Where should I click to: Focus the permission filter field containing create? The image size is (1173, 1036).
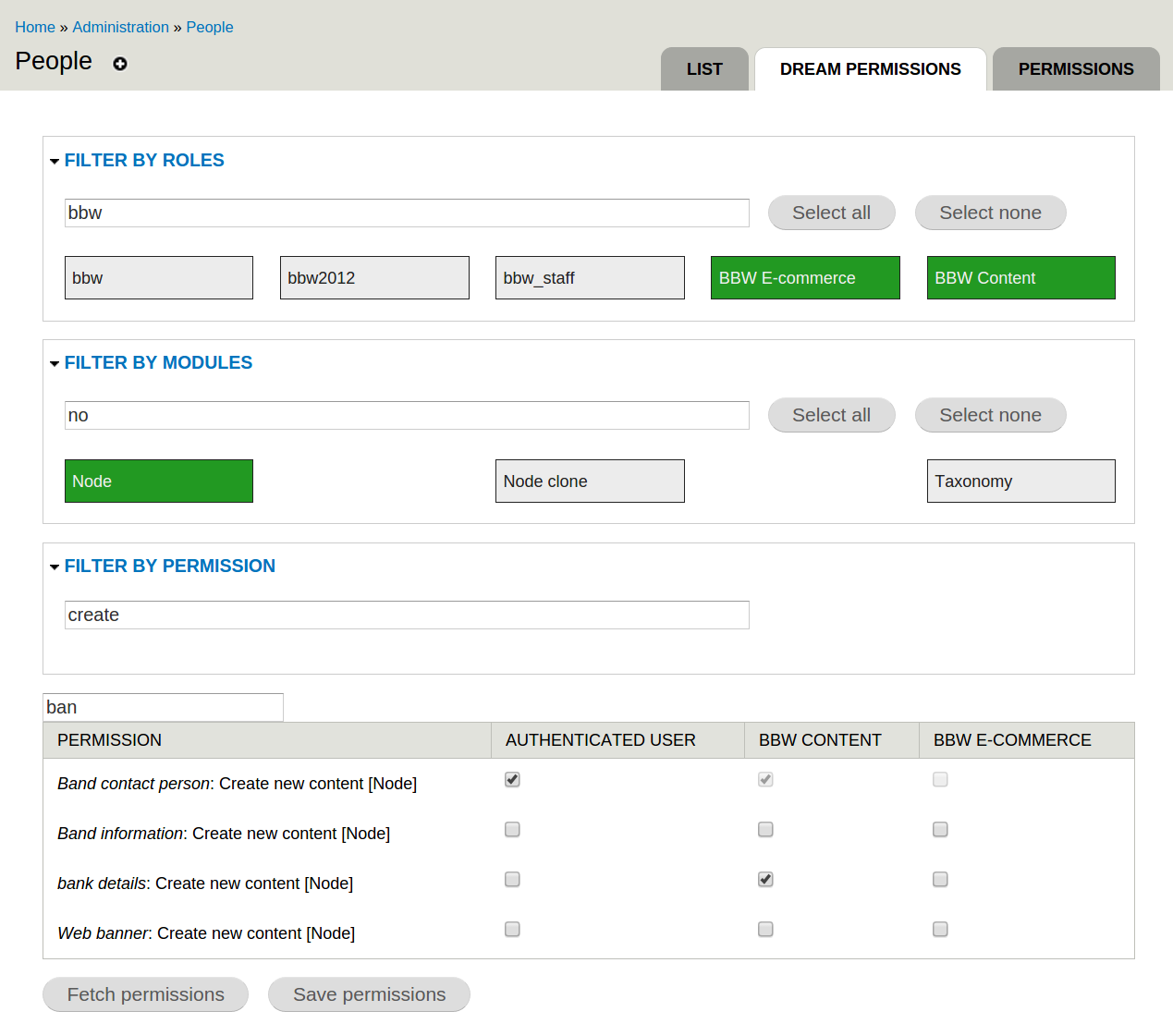[x=407, y=616]
